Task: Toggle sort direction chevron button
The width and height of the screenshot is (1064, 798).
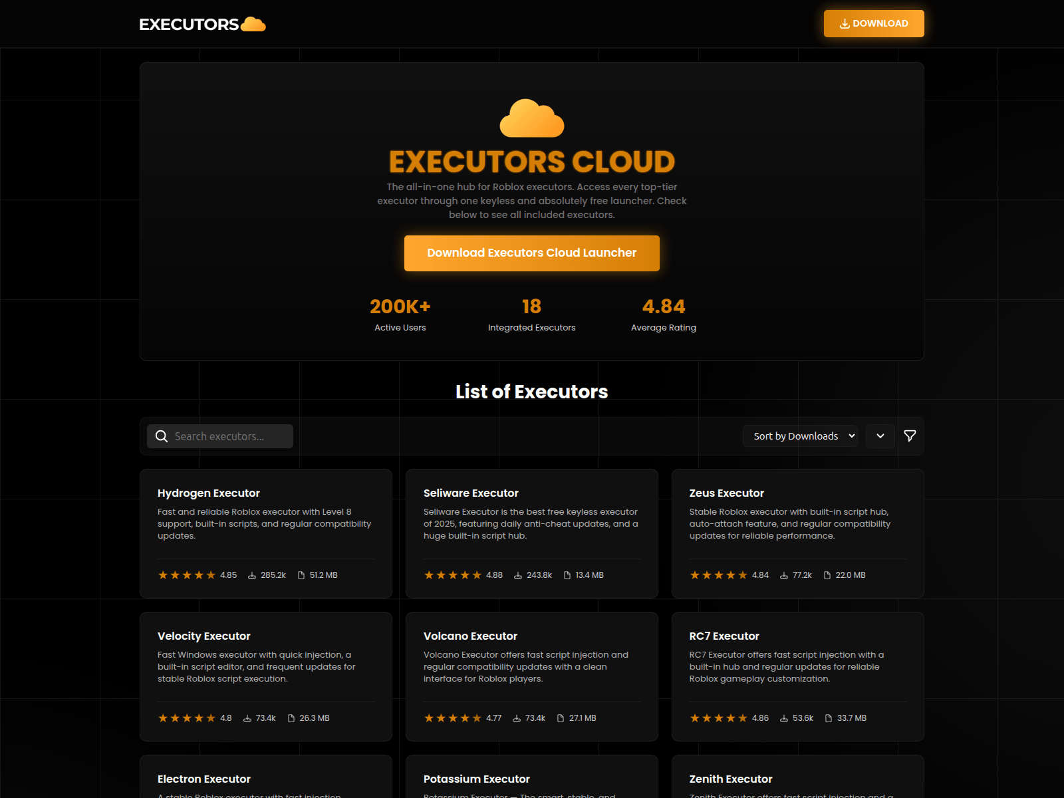Action: click(x=880, y=436)
